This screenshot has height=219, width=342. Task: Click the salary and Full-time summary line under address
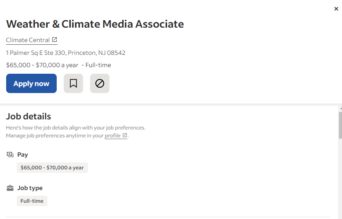tap(58, 65)
